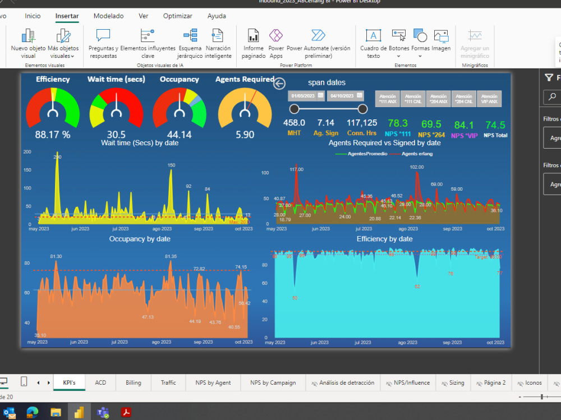Insert a Nuevo objeto visual
This screenshot has height=420, width=561.
(x=27, y=45)
